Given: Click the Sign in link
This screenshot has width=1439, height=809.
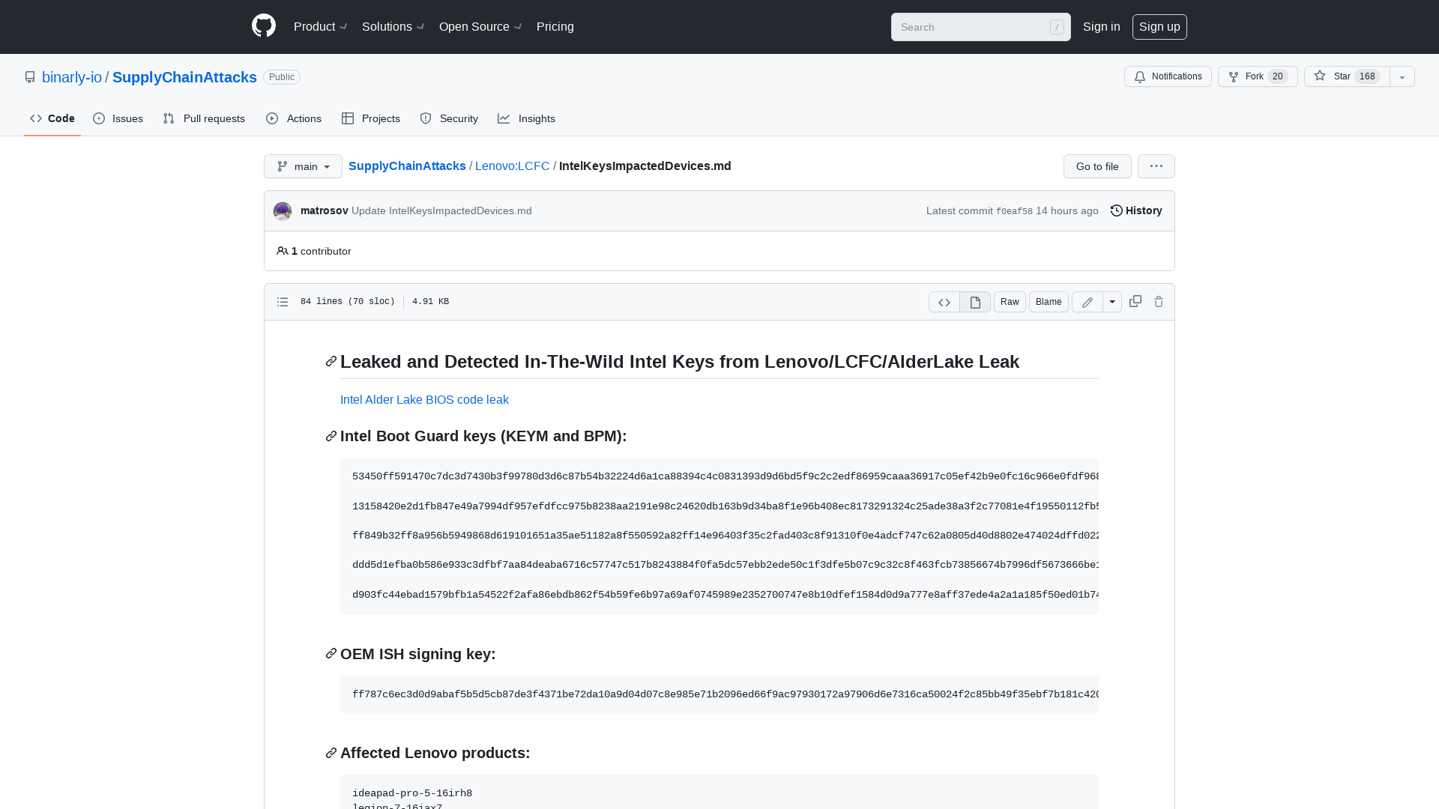Looking at the screenshot, I should coord(1101,27).
